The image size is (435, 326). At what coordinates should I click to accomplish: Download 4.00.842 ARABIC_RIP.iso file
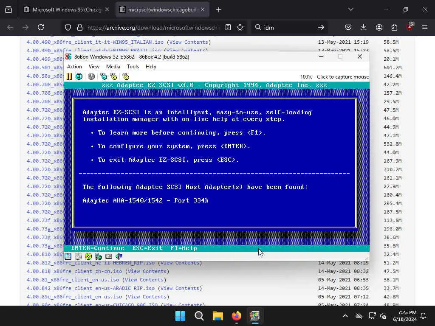(x=90, y=288)
